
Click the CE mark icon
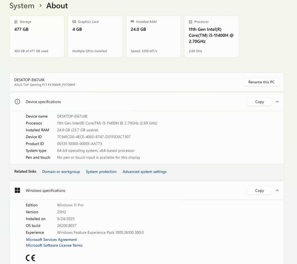click(30, 258)
